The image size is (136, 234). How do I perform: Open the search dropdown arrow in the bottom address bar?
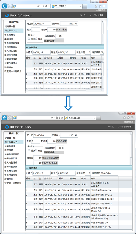point(54,118)
